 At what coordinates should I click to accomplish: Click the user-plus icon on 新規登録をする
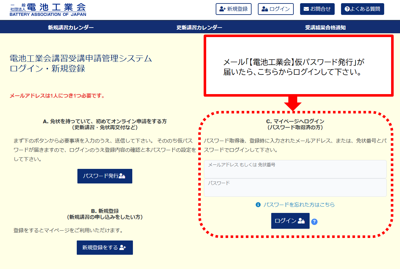pos(123,248)
